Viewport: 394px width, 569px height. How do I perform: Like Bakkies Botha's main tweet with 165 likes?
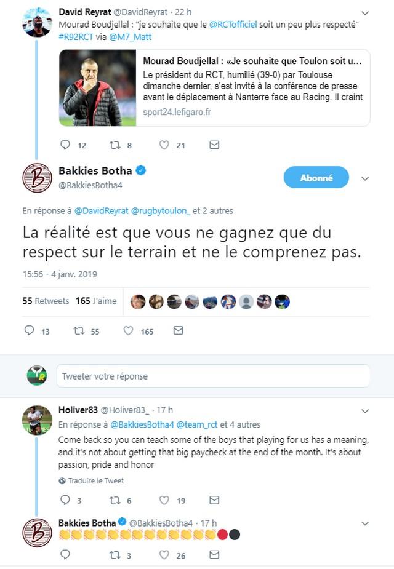tap(128, 331)
